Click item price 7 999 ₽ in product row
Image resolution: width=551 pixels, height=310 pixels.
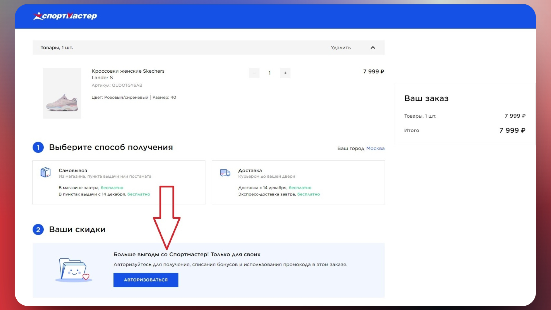coord(374,71)
